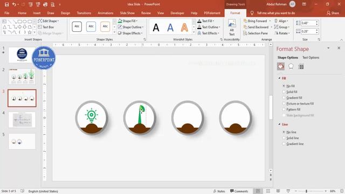
Task: Open the Shape Fill dropdown
Action: [128, 21]
